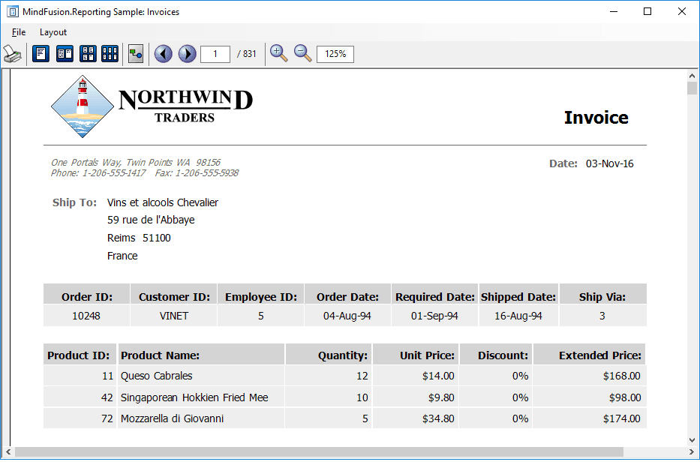The width and height of the screenshot is (700, 474).
Task: Click shipped date 16-Aug-94
Action: tap(518, 316)
